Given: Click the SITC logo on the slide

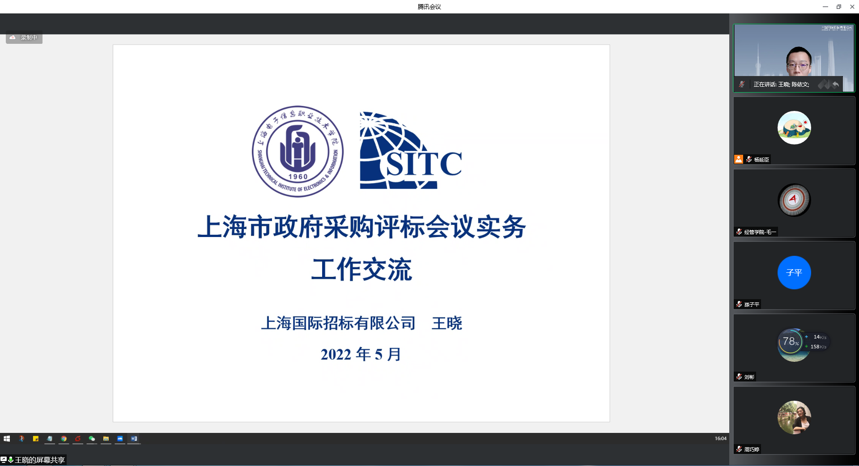Looking at the screenshot, I should (411, 150).
